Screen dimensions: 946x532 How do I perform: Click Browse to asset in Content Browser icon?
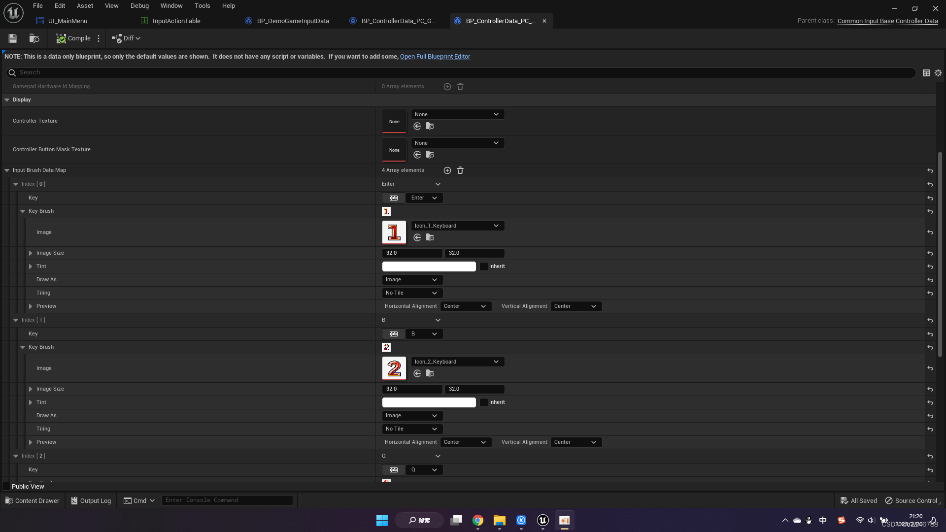34,38
